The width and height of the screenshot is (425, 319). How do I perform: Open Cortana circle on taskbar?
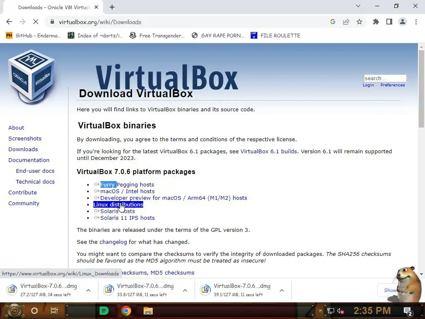(34, 311)
